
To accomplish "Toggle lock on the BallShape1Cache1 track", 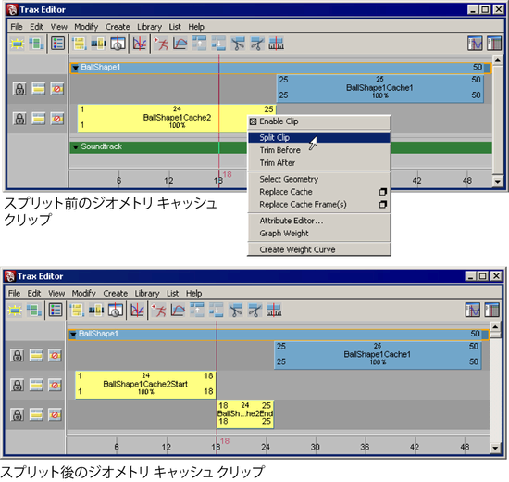I will pos(19,89).
